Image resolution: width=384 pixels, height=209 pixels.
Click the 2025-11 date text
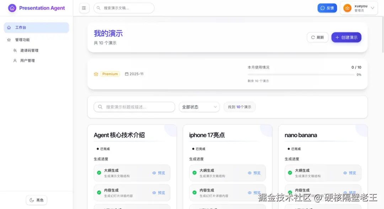[x=137, y=74]
